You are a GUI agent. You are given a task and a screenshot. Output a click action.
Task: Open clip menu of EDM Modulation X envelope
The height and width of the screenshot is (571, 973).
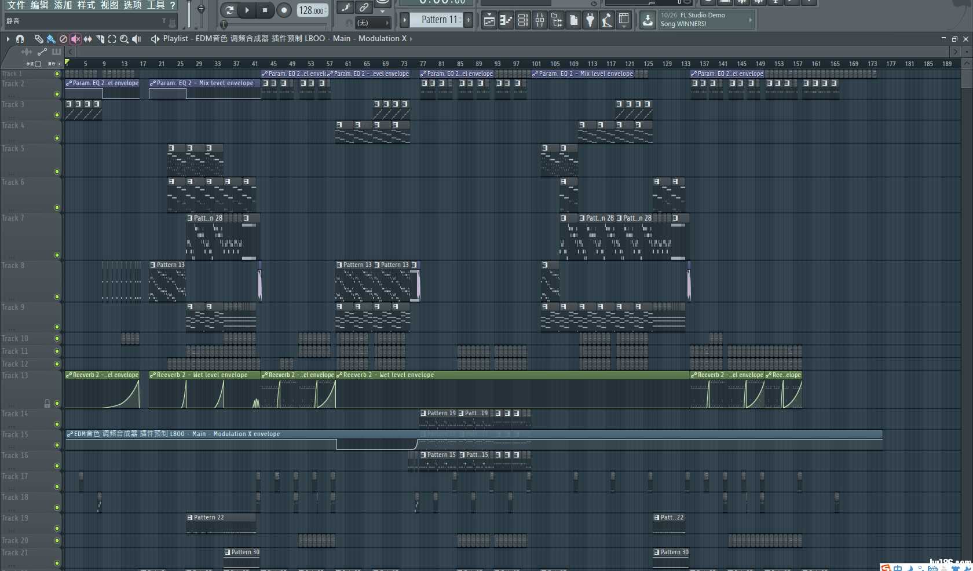(69, 434)
